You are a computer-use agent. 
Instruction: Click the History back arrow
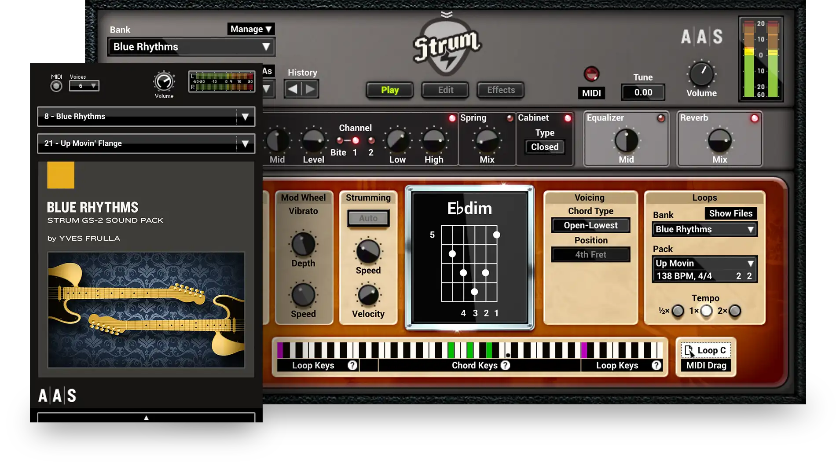[x=293, y=89]
